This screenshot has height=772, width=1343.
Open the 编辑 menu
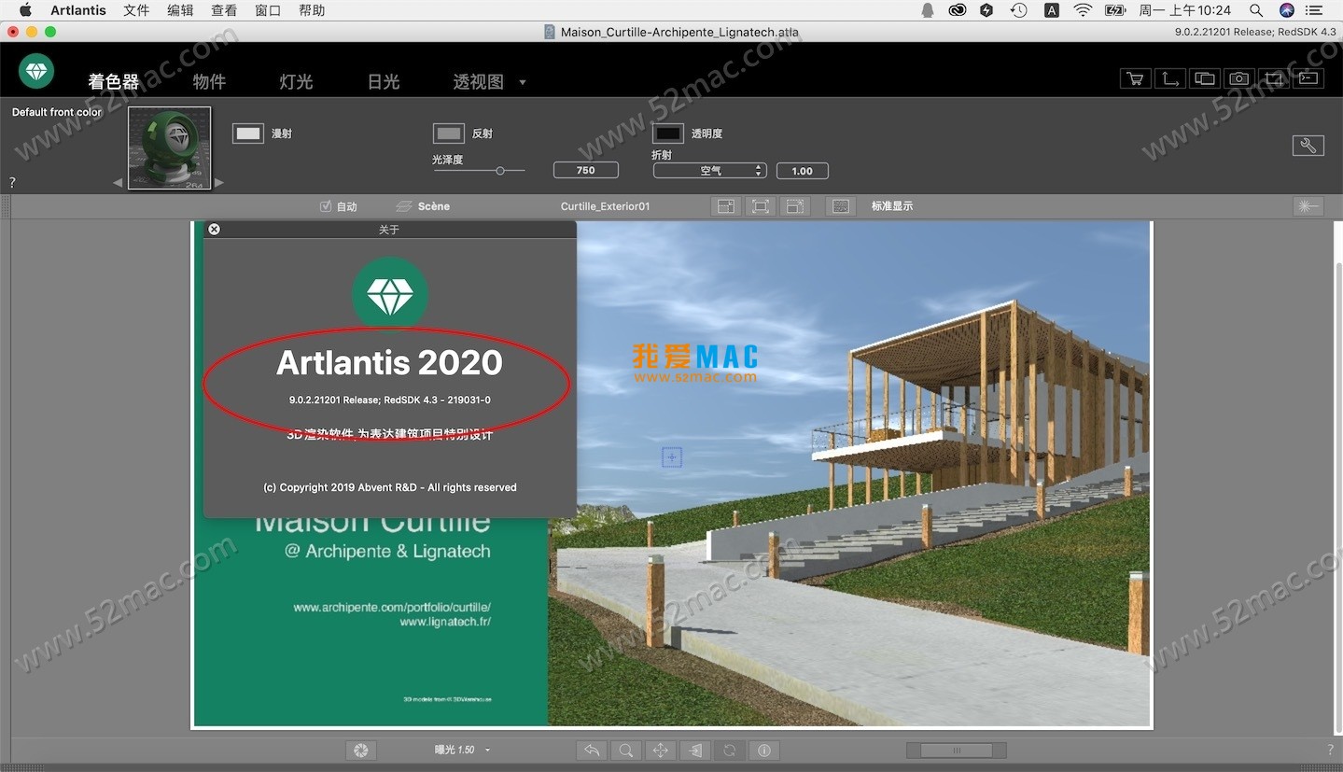pos(180,10)
